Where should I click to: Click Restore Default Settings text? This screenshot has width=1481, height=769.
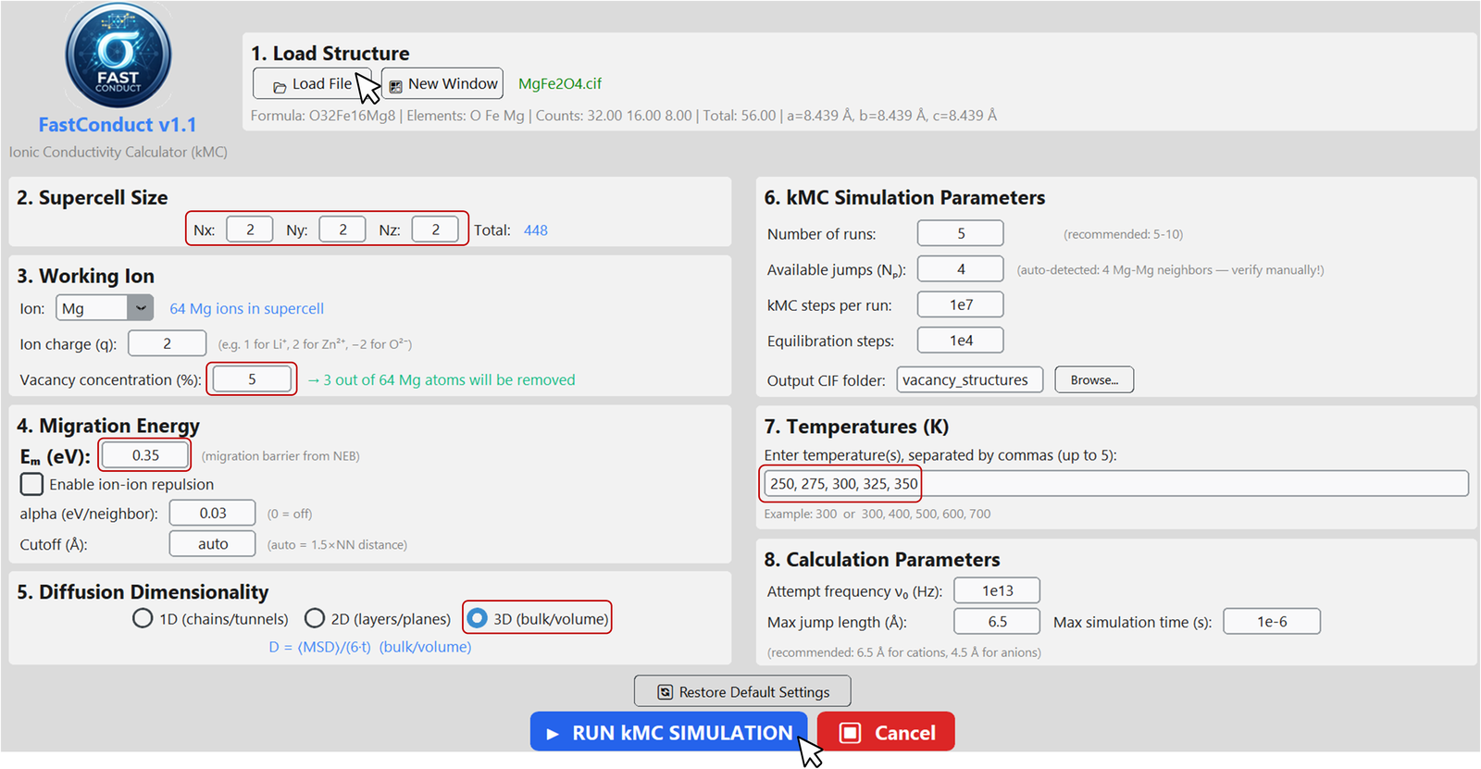pos(754,692)
